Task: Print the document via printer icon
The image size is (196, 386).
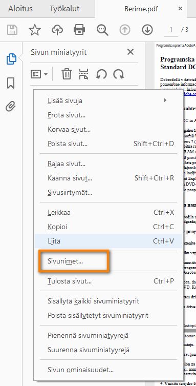Action: point(79,30)
